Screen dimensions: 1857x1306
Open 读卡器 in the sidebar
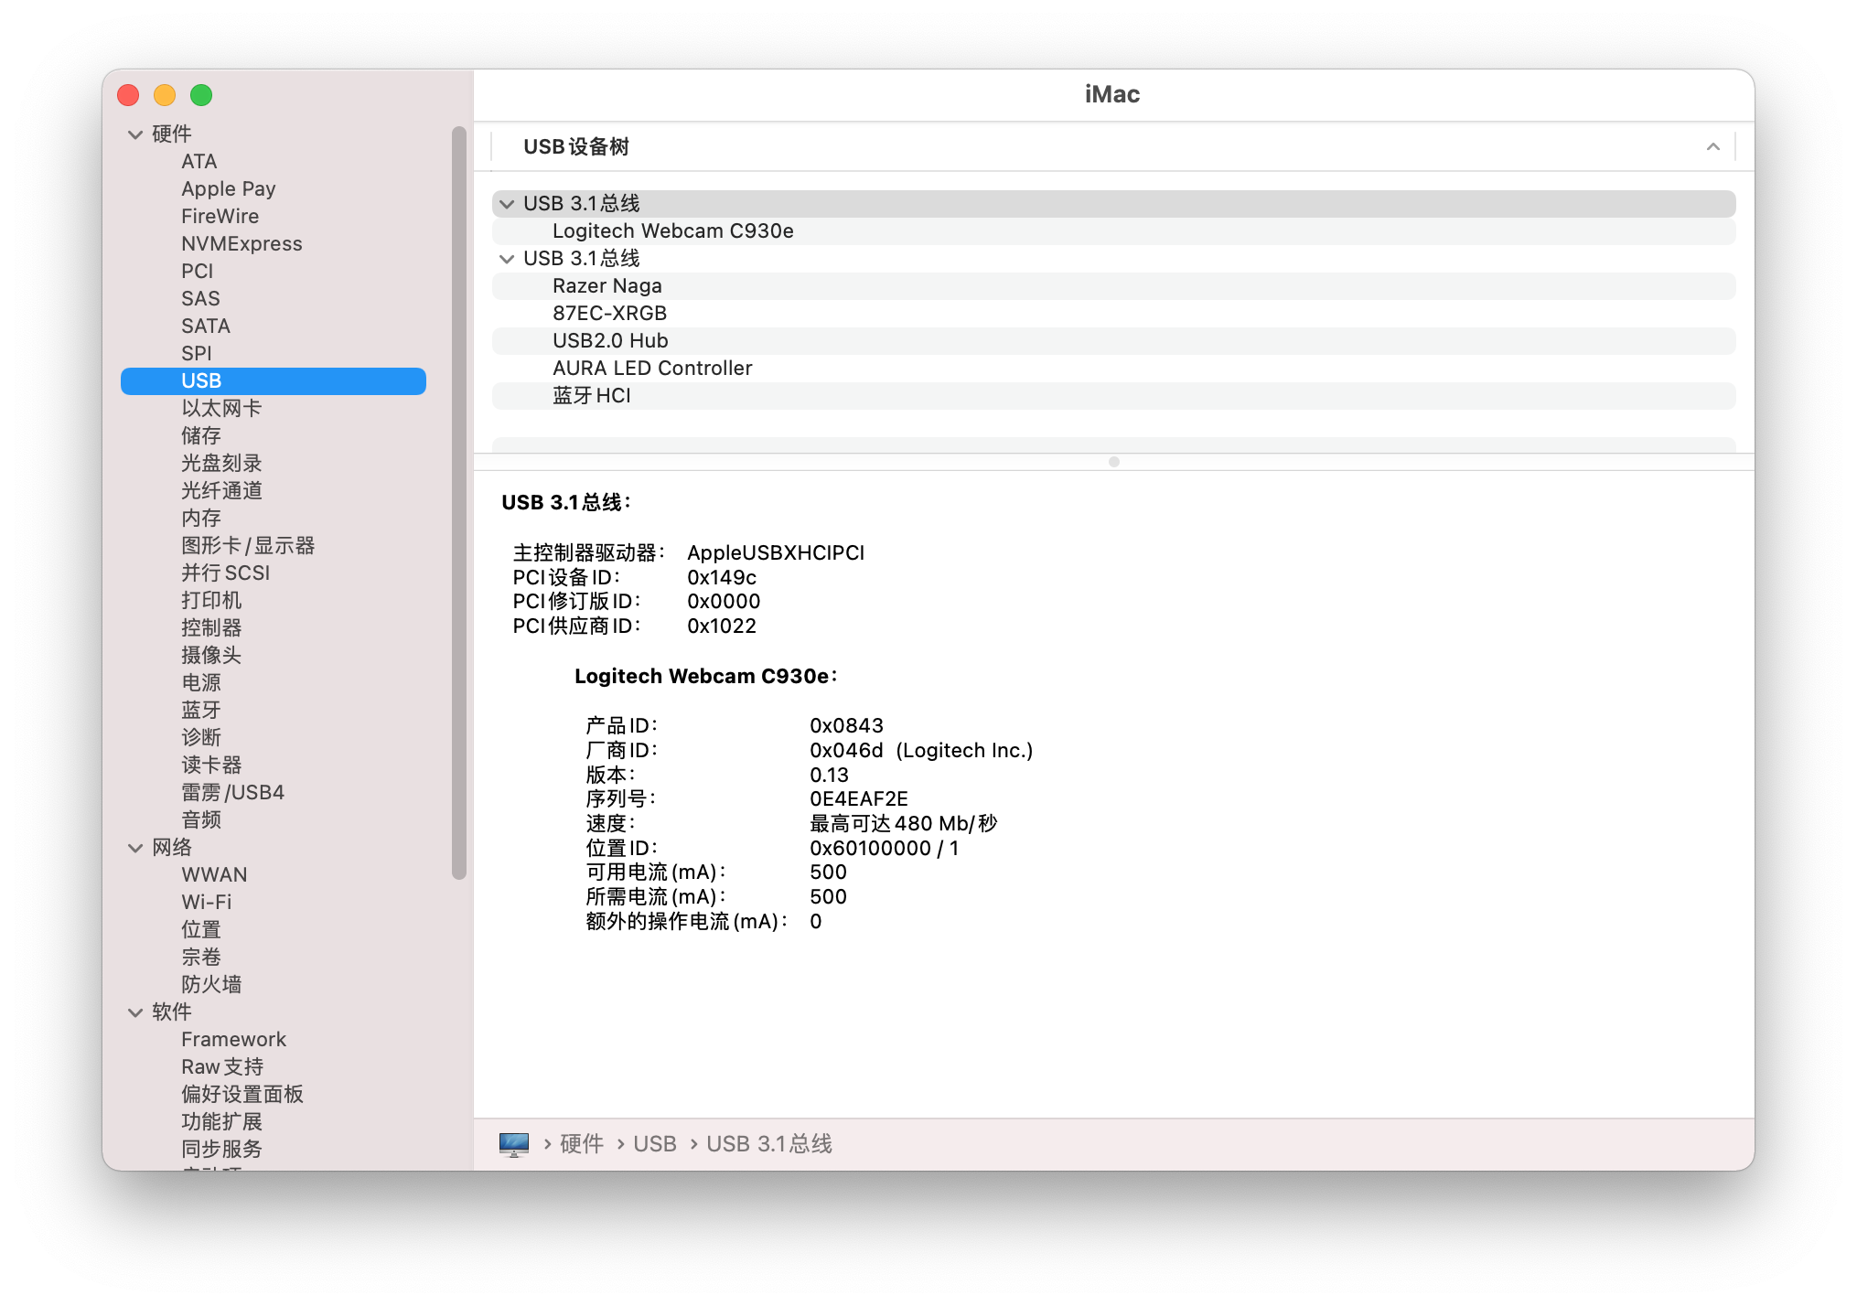pyautogui.click(x=211, y=765)
